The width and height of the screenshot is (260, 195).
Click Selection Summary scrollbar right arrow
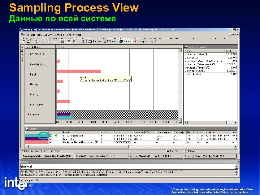tap(235, 122)
